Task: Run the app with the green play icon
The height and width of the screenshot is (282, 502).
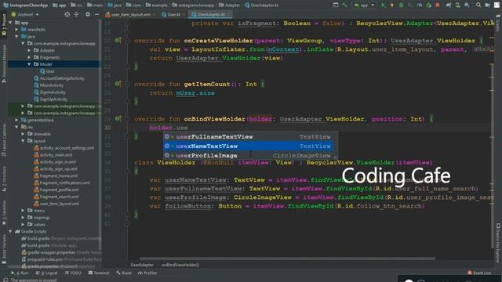Action: click(383, 5)
